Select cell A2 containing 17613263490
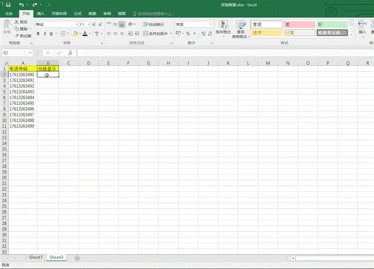This screenshot has width=374, height=269. click(x=23, y=75)
